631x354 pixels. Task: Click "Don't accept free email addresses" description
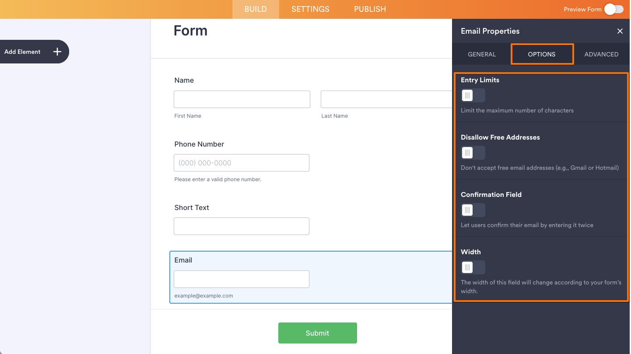coord(540,168)
